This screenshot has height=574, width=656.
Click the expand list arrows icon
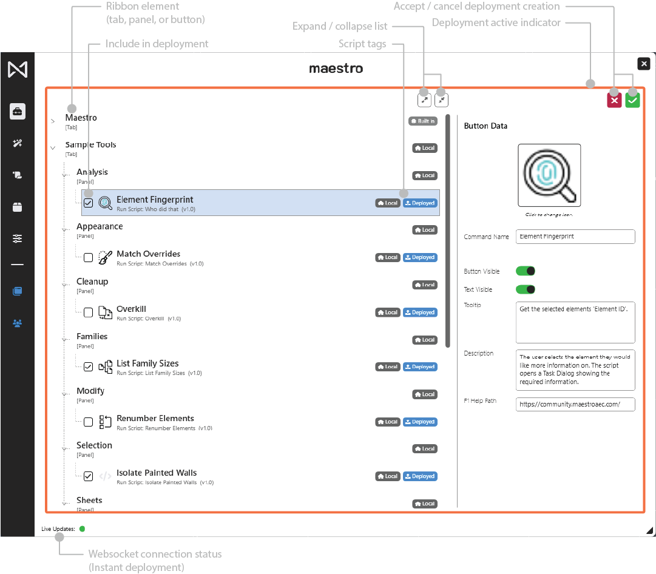[x=424, y=100]
